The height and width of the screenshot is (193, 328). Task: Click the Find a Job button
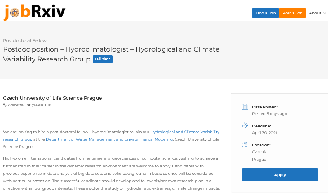pyautogui.click(x=265, y=13)
